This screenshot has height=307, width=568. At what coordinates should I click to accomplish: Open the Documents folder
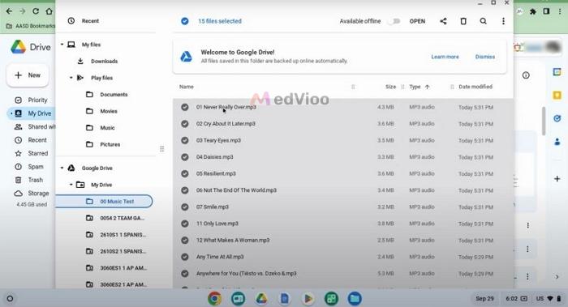[114, 95]
